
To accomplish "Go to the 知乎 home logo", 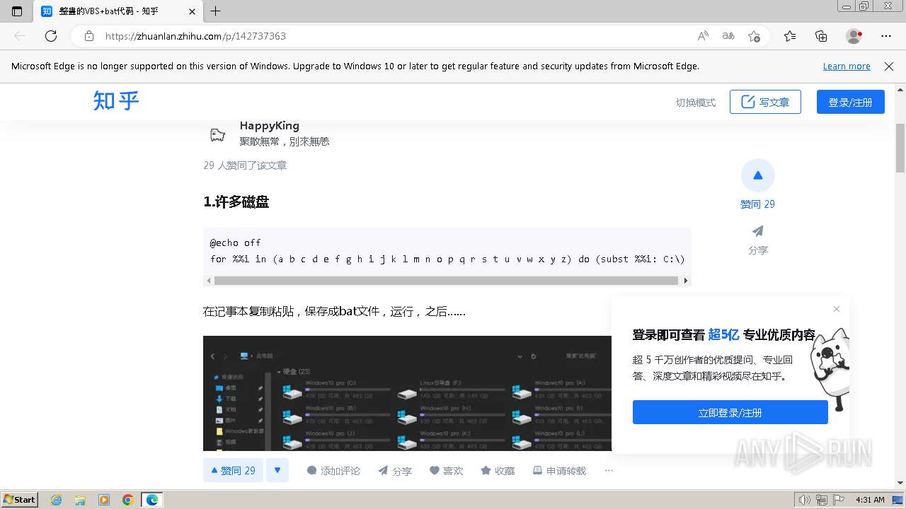I will [116, 101].
